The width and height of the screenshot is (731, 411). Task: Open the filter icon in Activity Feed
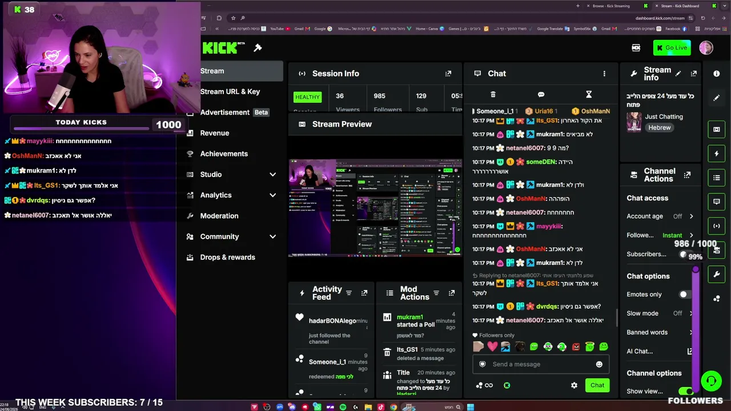349,293
